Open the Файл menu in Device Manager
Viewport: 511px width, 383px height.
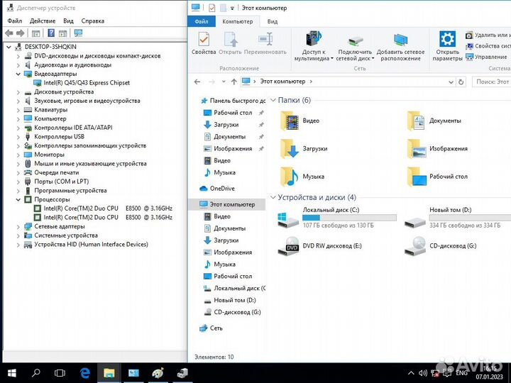pyautogui.click(x=15, y=21)
